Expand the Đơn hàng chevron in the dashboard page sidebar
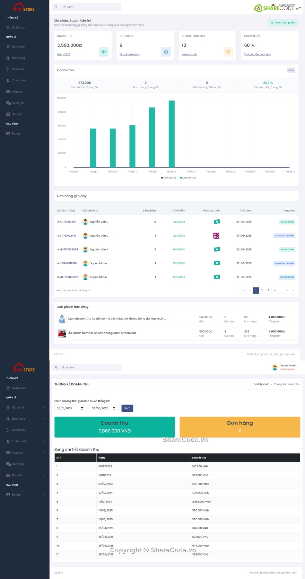This screenshot has height=579, width=305. [44, 58]
